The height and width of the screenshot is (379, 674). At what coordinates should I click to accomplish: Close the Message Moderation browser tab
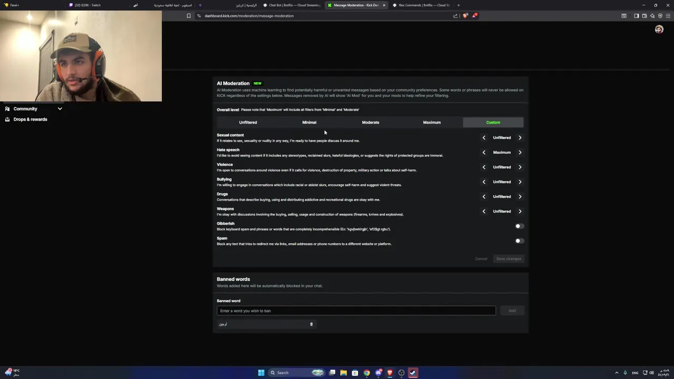click(x=384, y=5)
